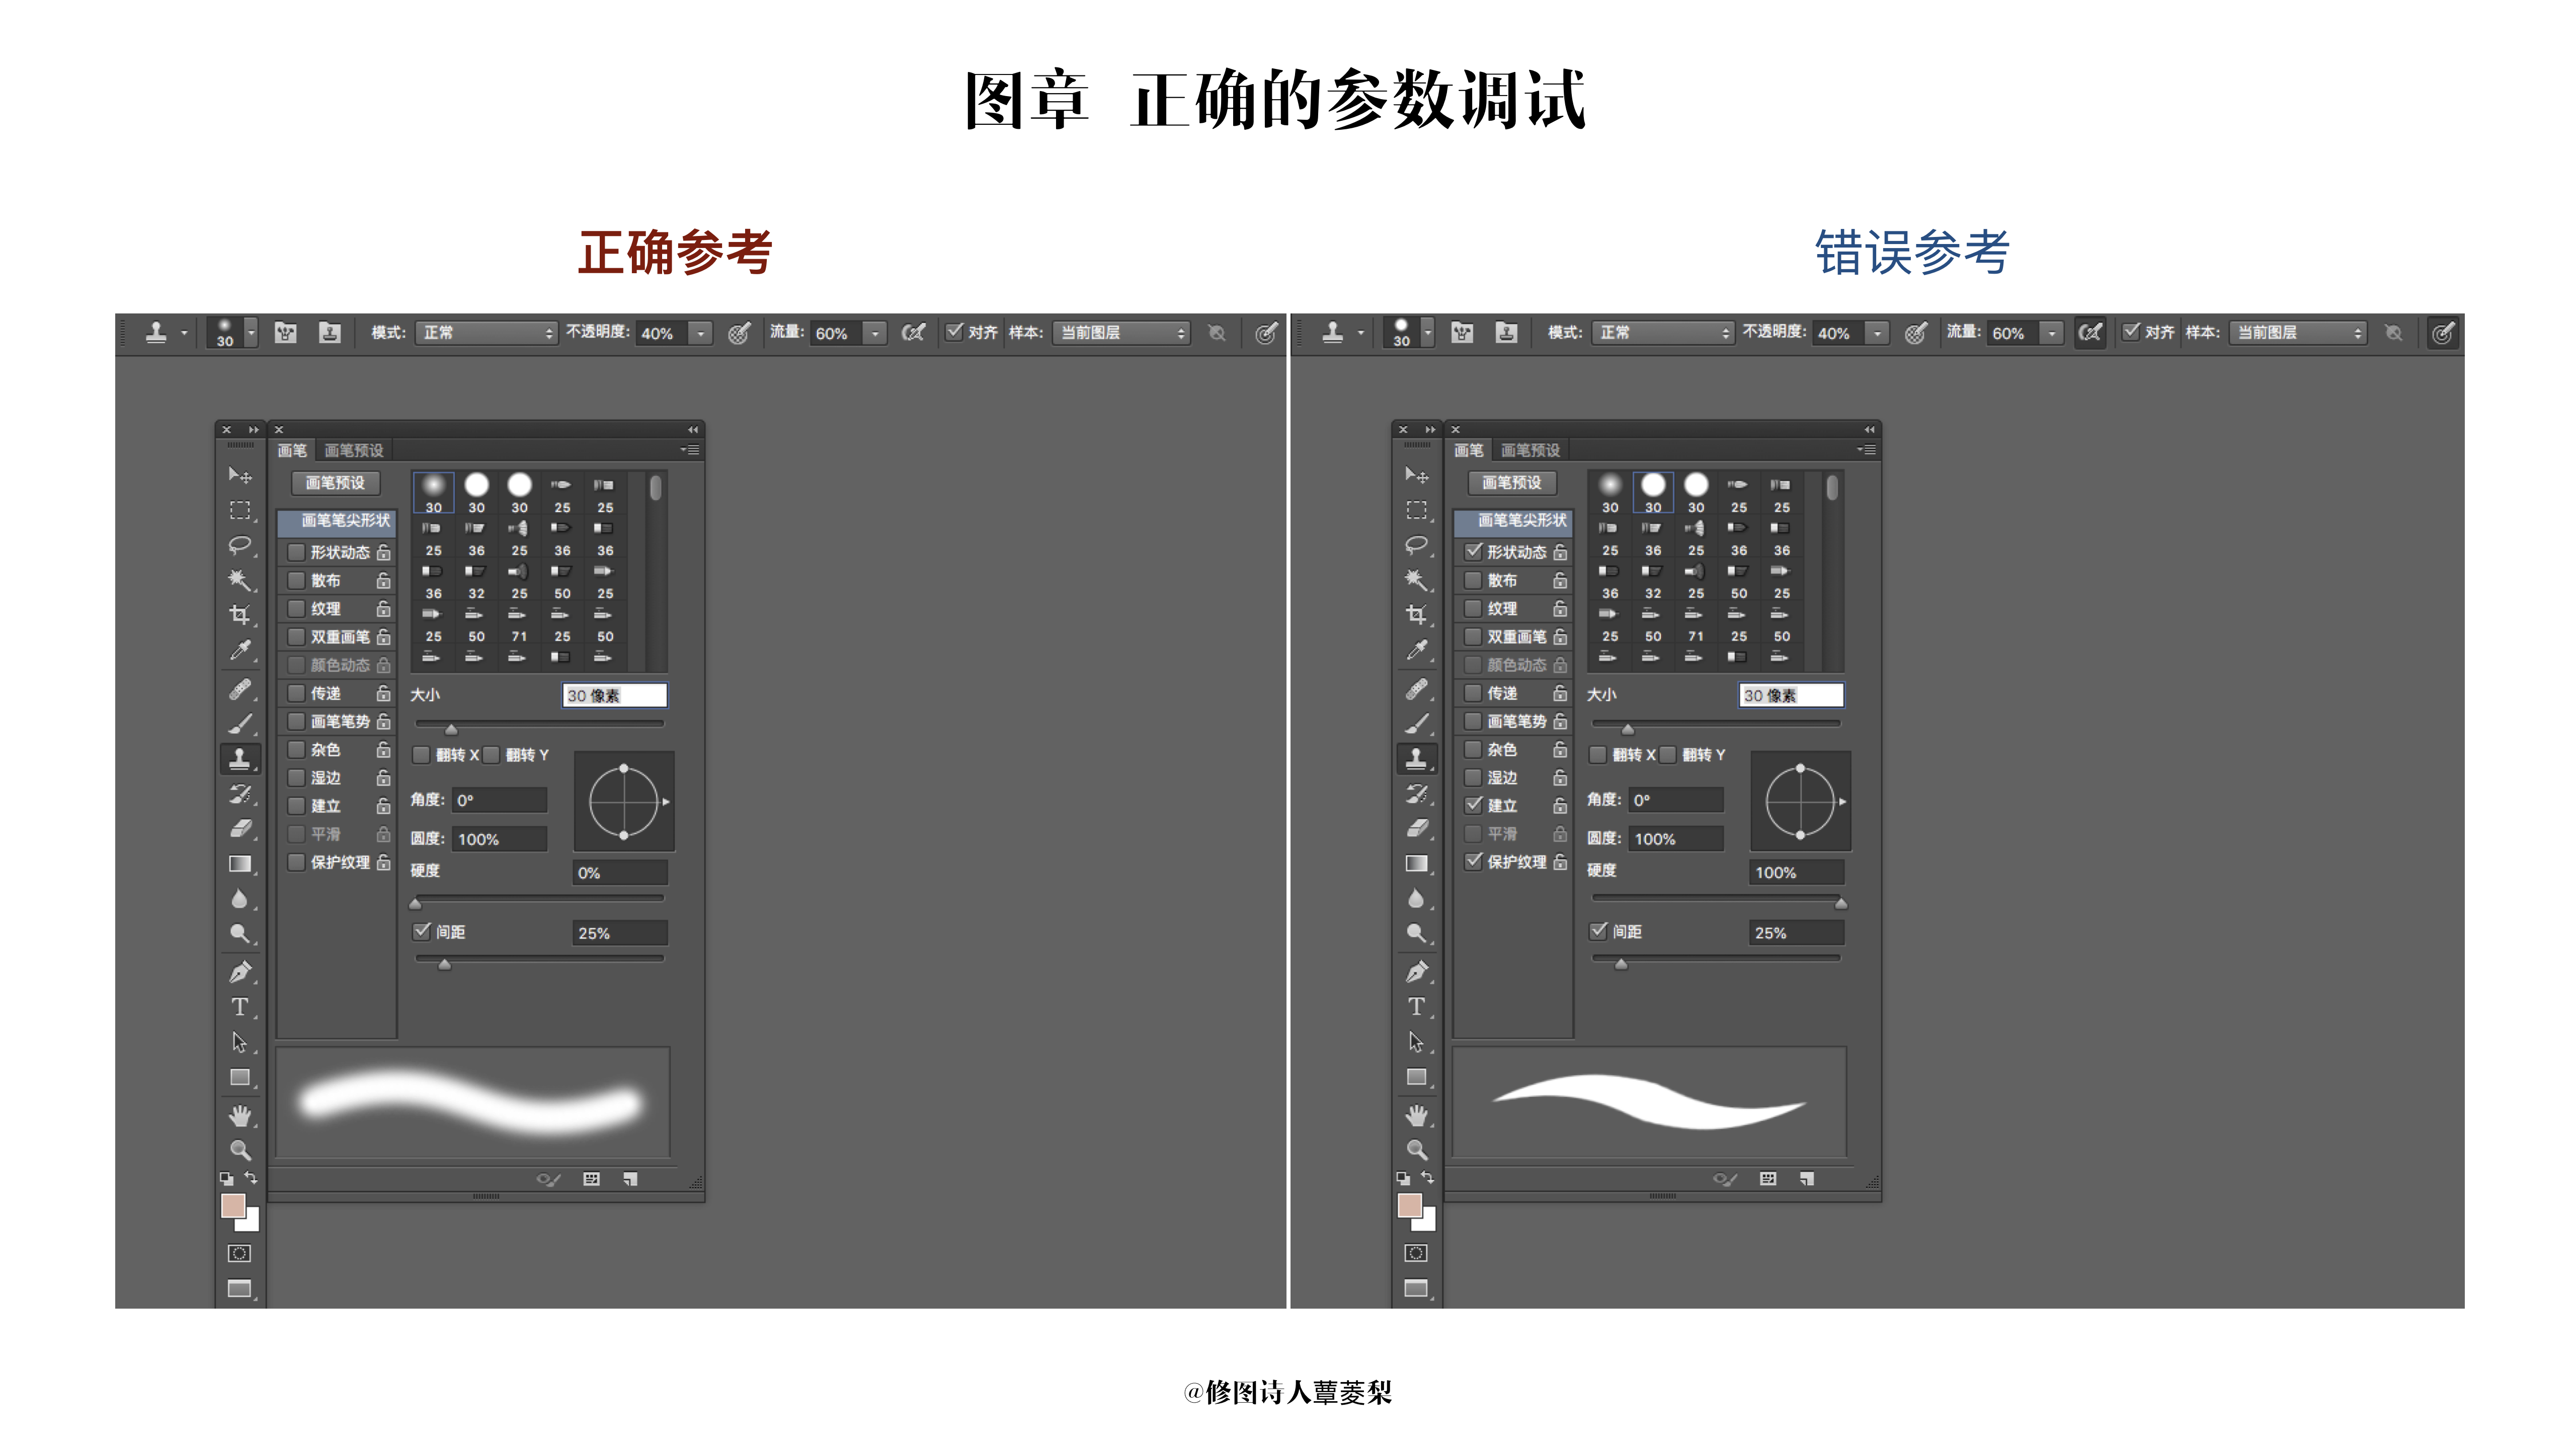Viewport: 2576px width, 1449px height.
Task: Switch to 画笔预设 tab in right panel
Action: point(1531,451)
